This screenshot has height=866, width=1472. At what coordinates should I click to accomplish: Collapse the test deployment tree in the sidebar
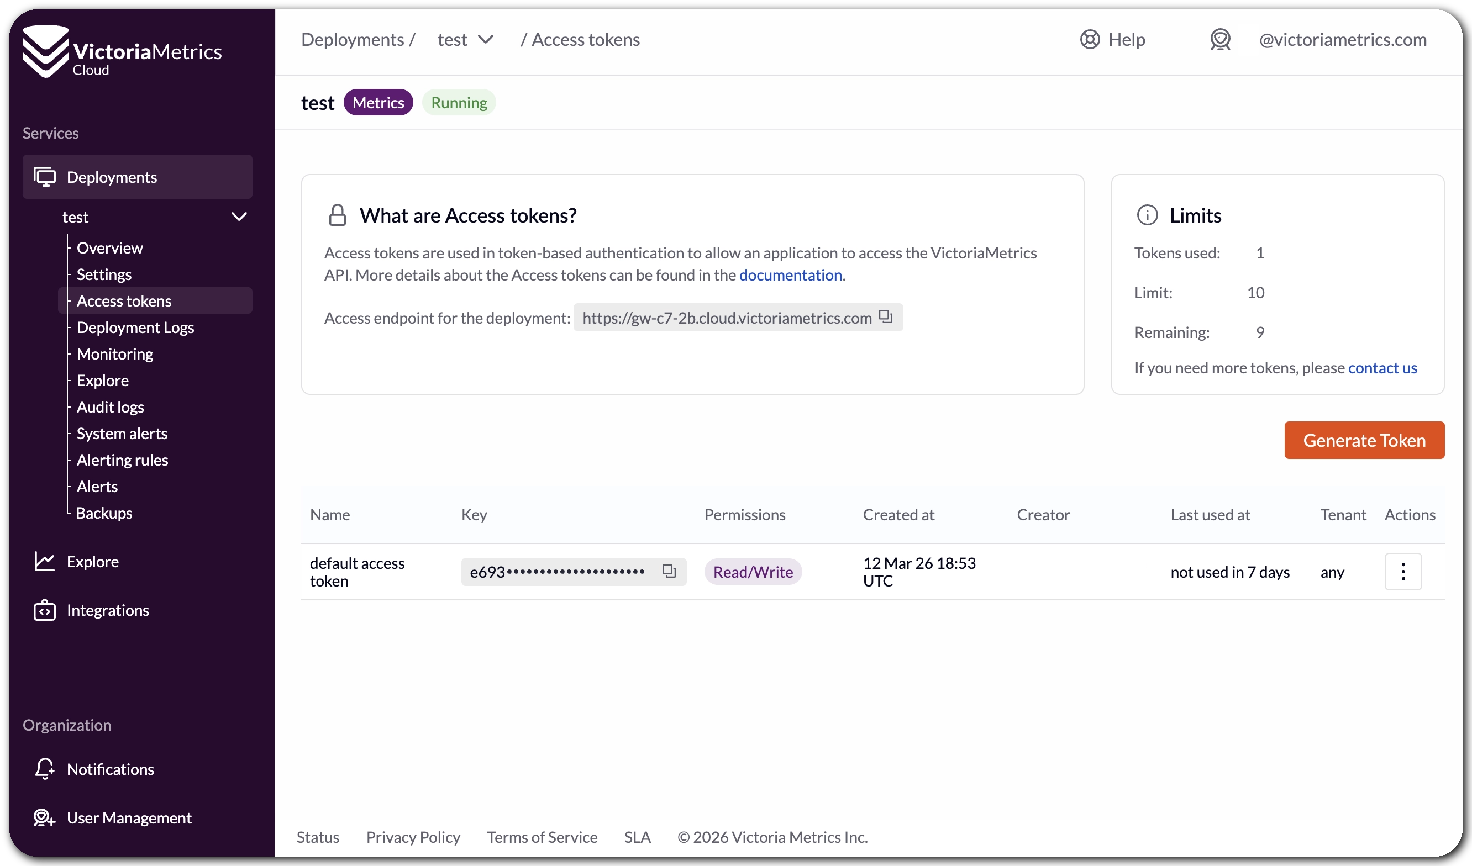click(x=239, y=216)
